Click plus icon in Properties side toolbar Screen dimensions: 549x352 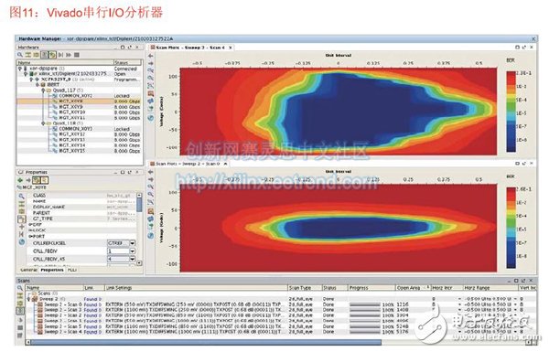point(21,227)
